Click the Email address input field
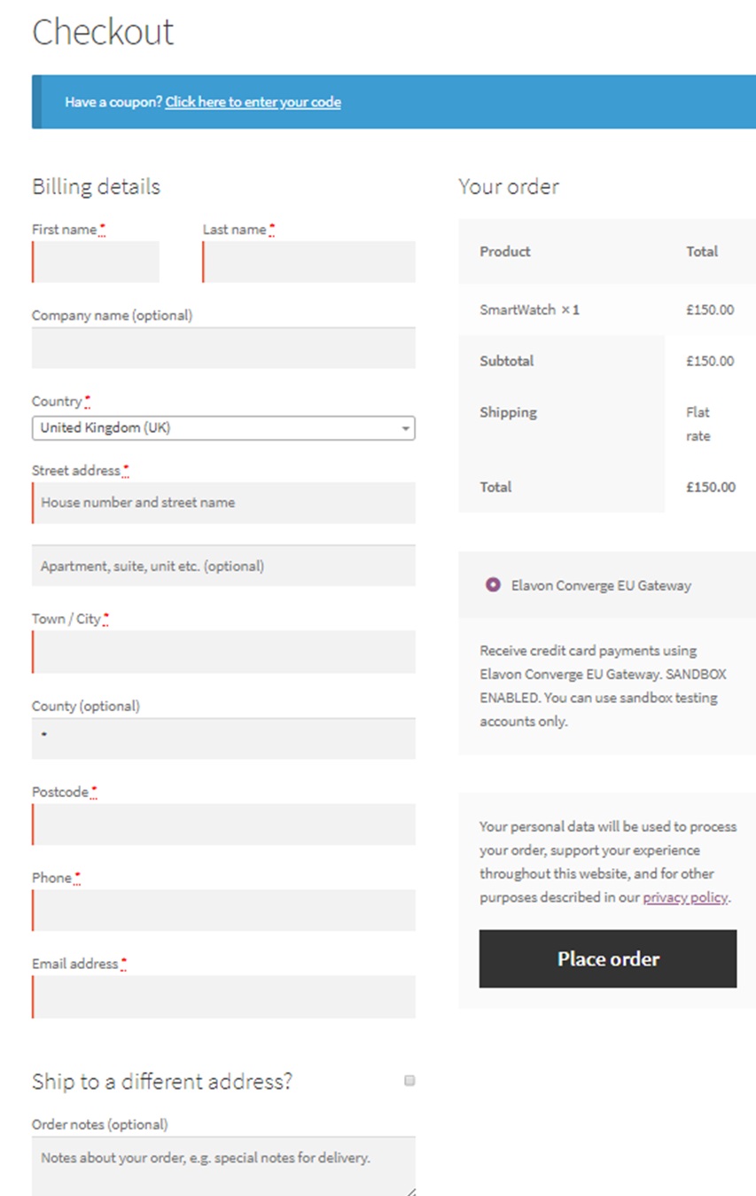This screenshot has width=756, height=1196. click(x=223, y=996)
